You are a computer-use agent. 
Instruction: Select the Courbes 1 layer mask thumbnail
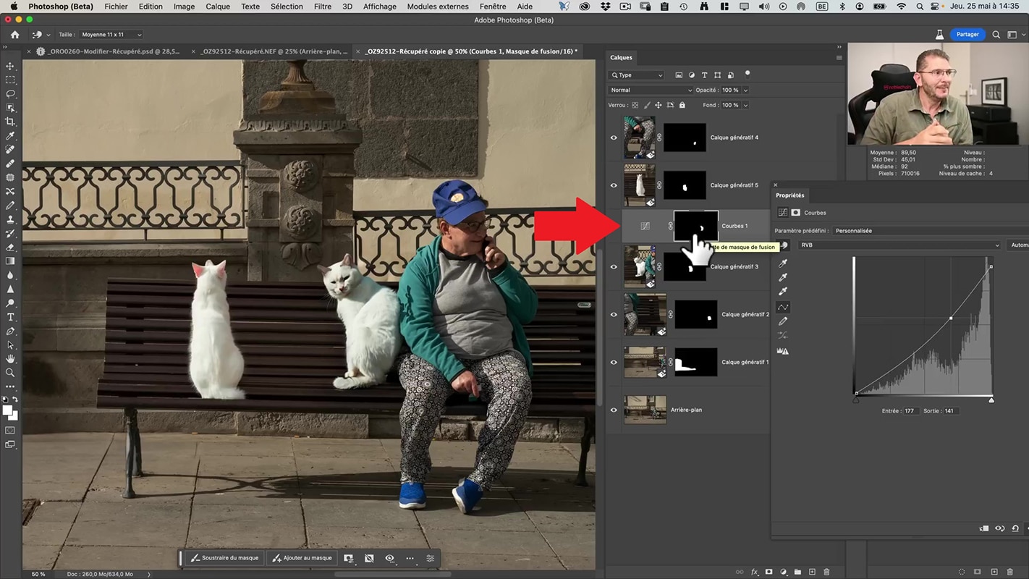(696, 226)
